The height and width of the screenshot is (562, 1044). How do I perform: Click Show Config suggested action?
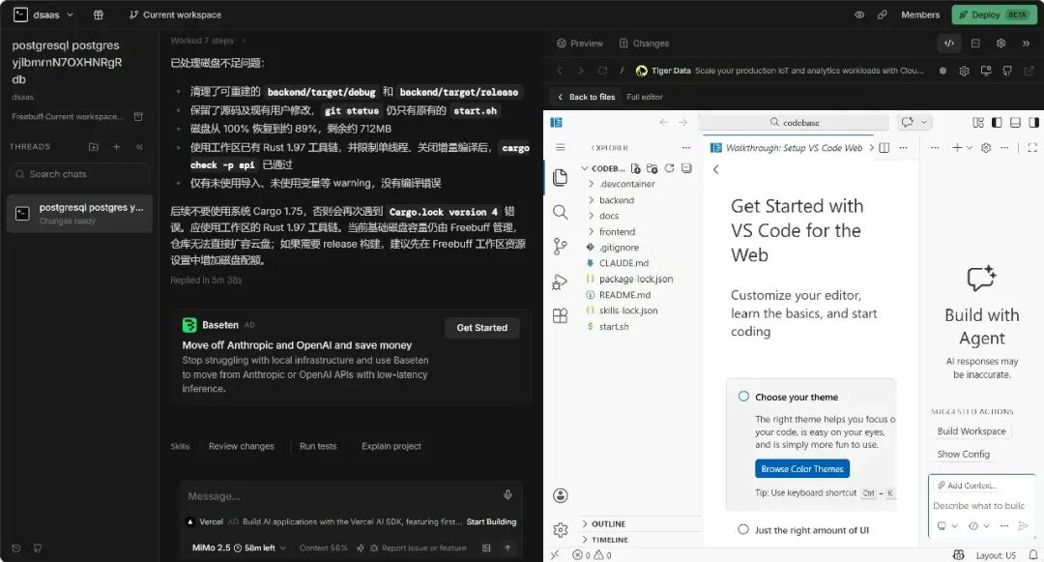964,454
